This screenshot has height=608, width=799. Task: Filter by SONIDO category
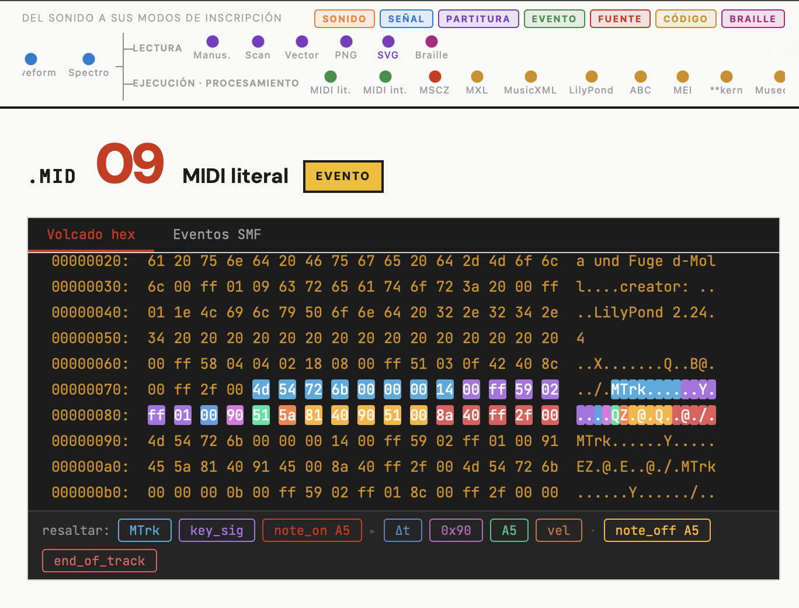click(344, 19)
